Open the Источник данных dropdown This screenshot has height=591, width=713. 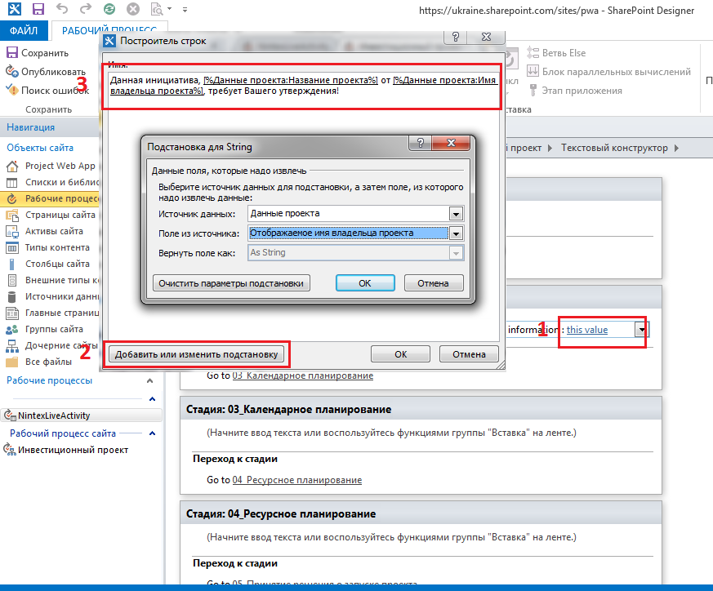(x=456, y=214)
